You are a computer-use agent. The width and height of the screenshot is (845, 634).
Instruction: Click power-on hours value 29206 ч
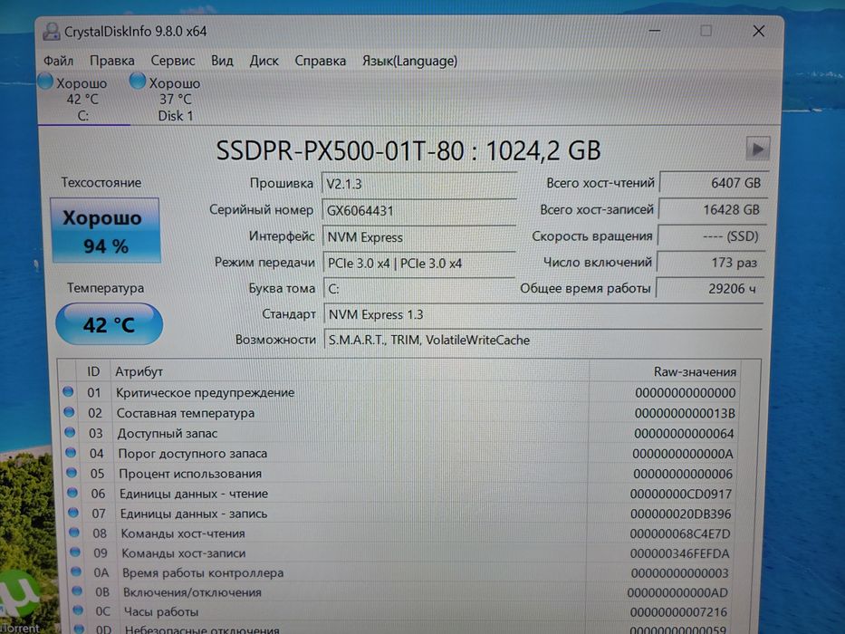pyautogui.click(x=709, y=289)
